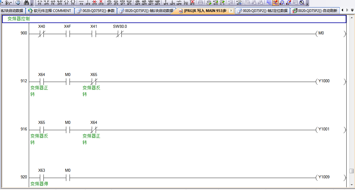355x190 pixels.
Task: Close the PRG MAIN 953步 tab
Action: 231,10
